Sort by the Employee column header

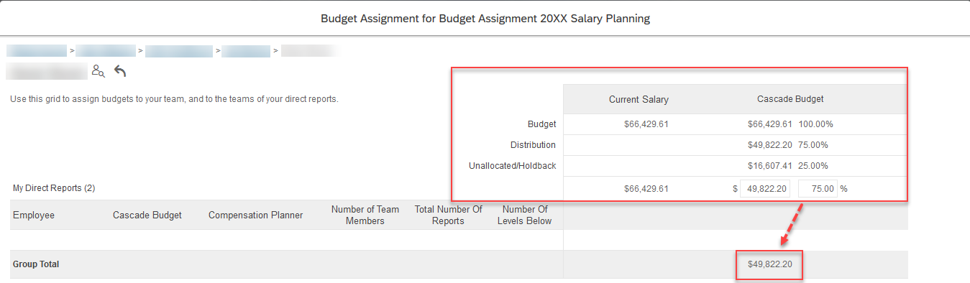tap(34, 215)
